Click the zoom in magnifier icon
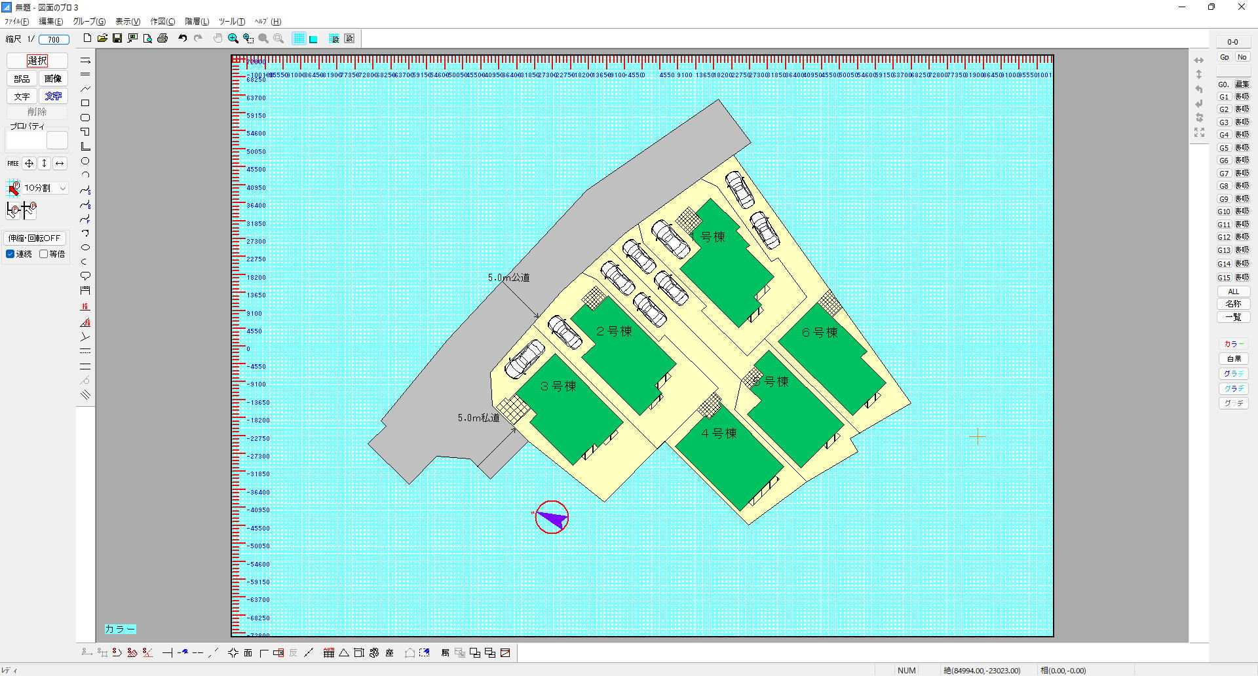Image resolution: width=1258 pixels, height=676 pixels. [x=233, y=39]
